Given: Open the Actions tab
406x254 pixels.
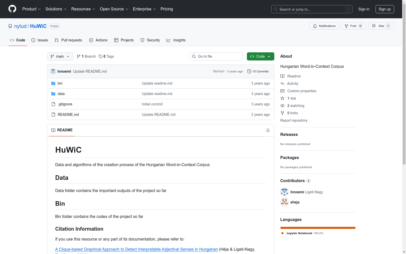Looking at the screenshot, I should [98, 40].
